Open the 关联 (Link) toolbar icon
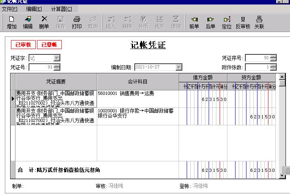Viewport: 290px width, 195px height. [259, 23]
